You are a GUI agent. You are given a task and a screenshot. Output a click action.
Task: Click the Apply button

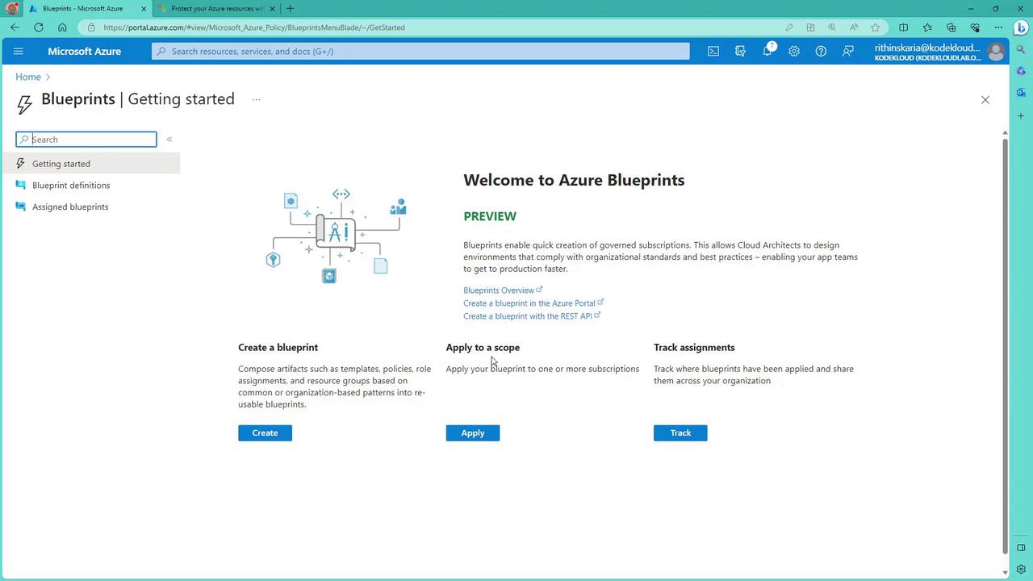[473, 433]
